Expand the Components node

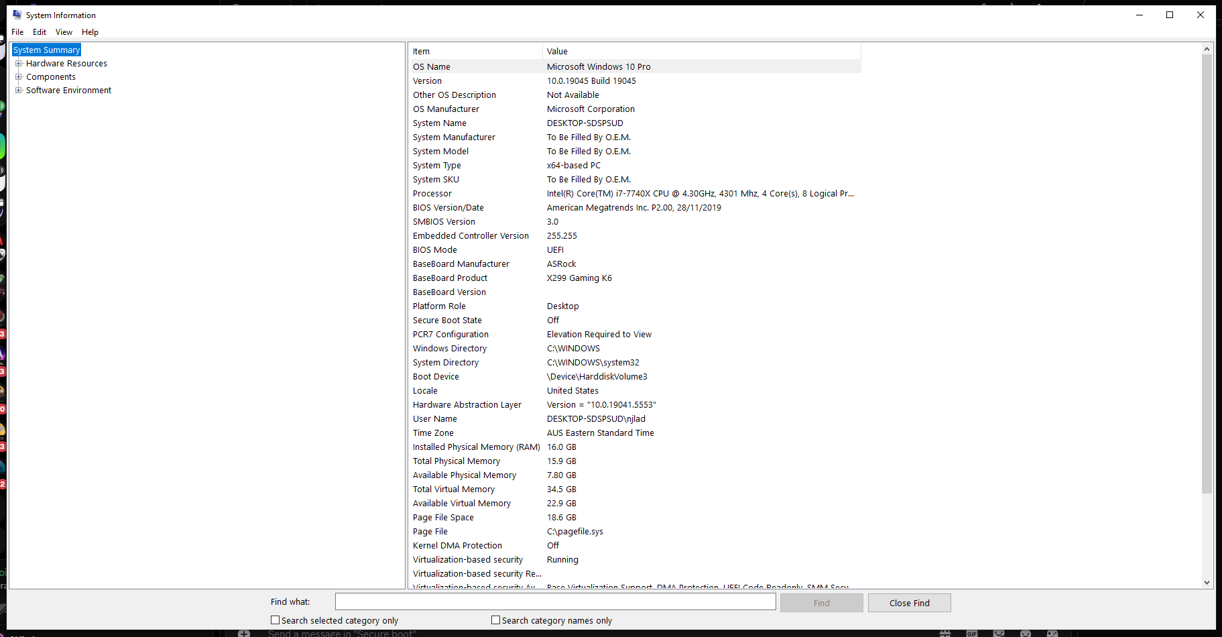click(x=19, y=77)
